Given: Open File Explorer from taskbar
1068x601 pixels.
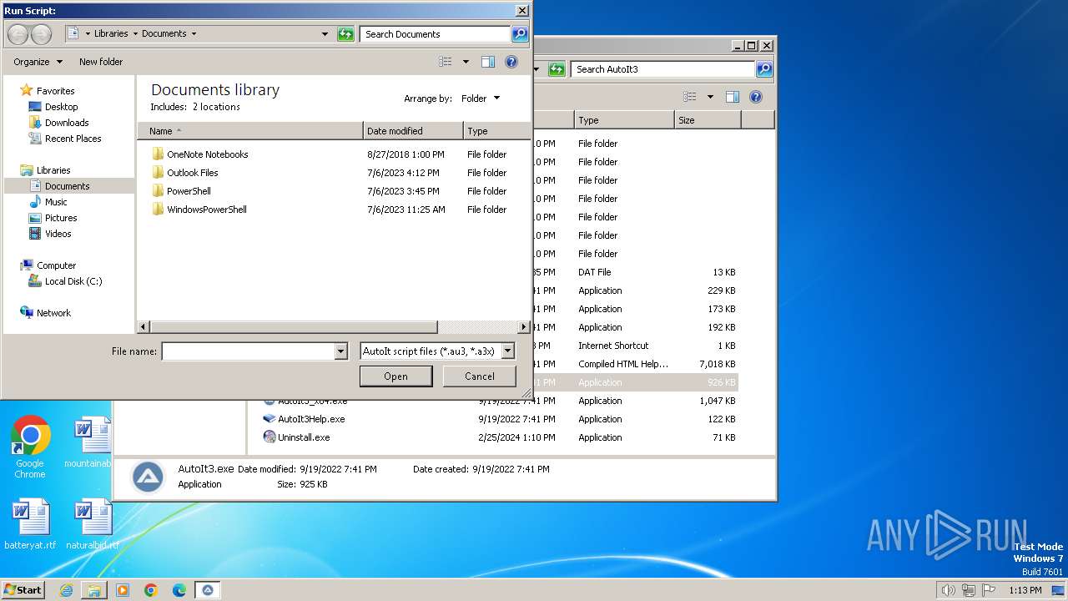Looking at the screenshot, I should pyautogui.click(x=94, y=590).
